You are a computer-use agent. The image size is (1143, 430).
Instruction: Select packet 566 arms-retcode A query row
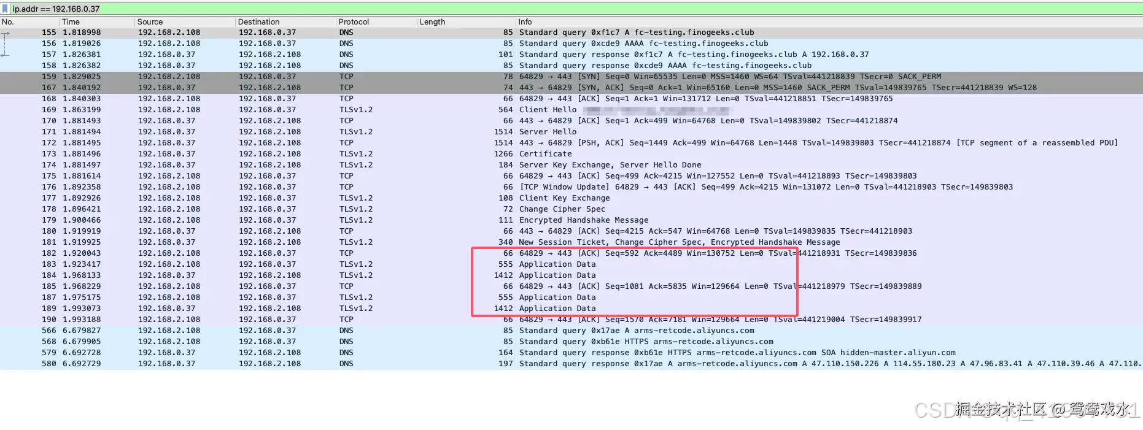tap(571, 331)
